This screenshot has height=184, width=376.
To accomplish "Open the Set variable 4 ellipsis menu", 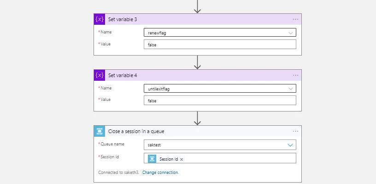I will click(x=295, y=75).
